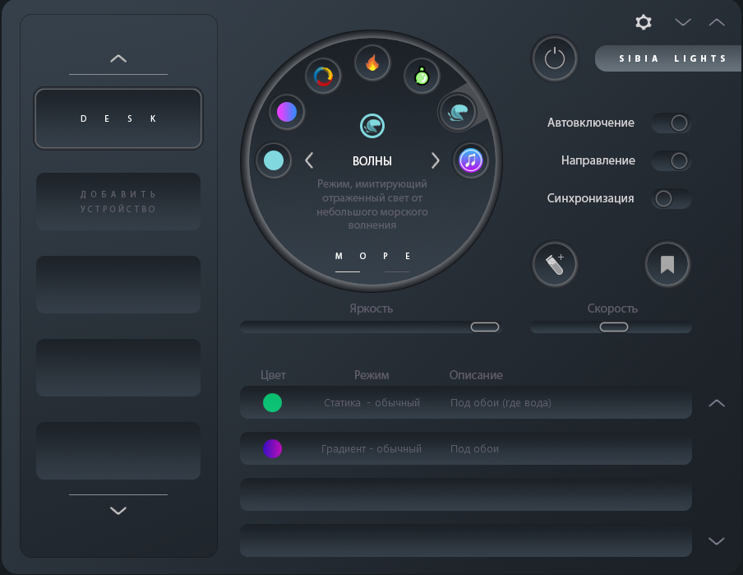Click the purple gradient swatch preset
Viewport: 743px width, 575px height.
point(273,449)
